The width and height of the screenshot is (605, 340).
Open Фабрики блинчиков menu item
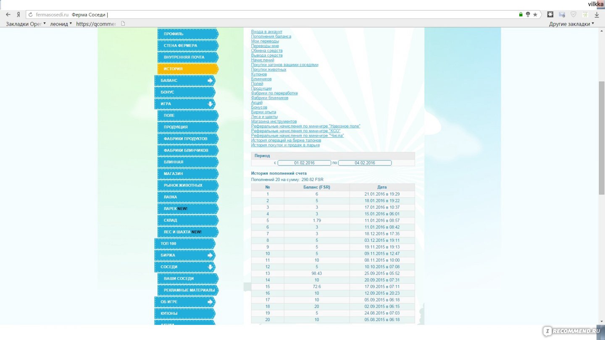coord(188,150)
